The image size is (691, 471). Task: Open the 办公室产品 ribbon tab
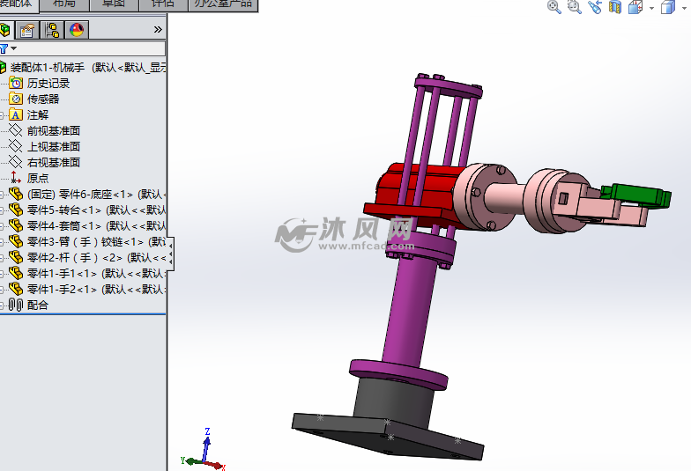[x=223, y=4]
